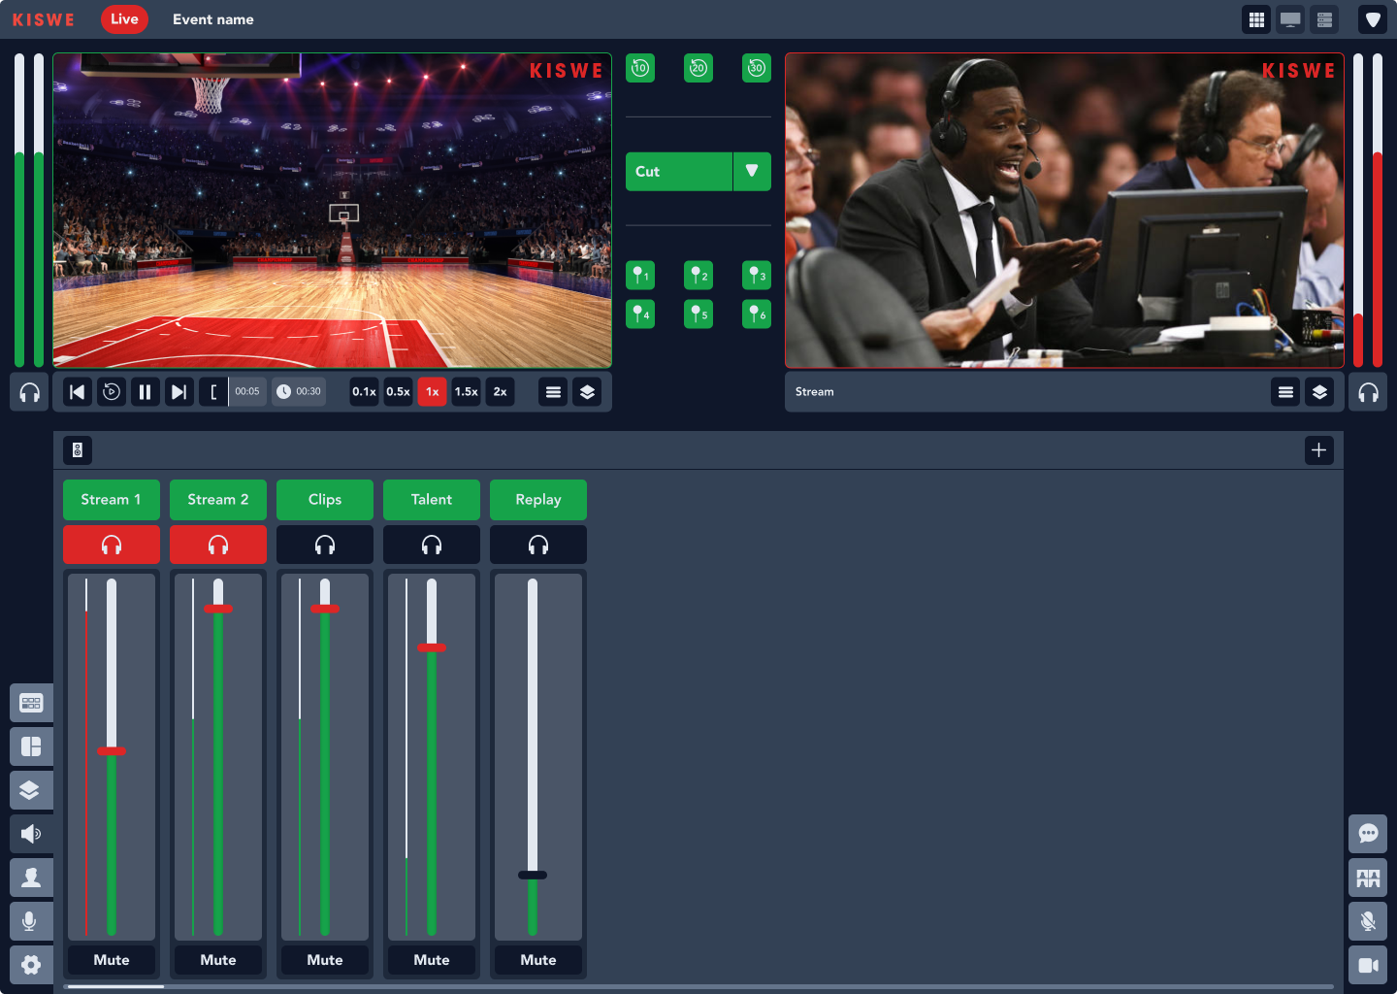Mute the Talent channel
Image resolution: width=1397 pixels, height=994 pixels.
[x=432, y=960]
